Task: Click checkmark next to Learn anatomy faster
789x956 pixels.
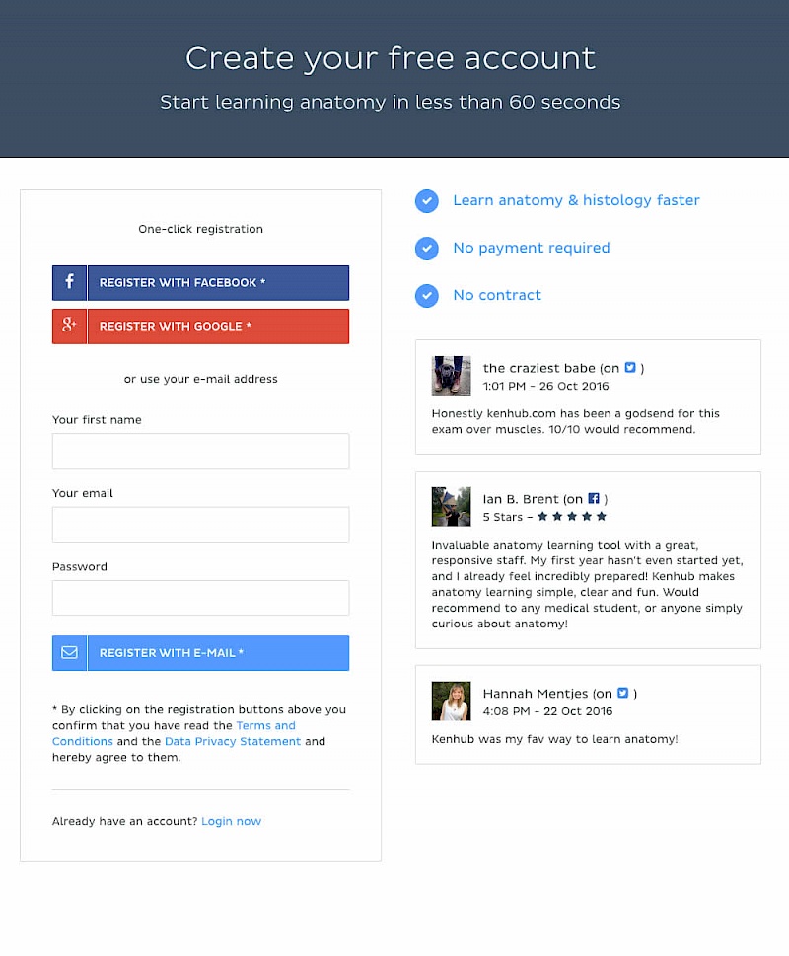Action: click(x=427, y=201)
